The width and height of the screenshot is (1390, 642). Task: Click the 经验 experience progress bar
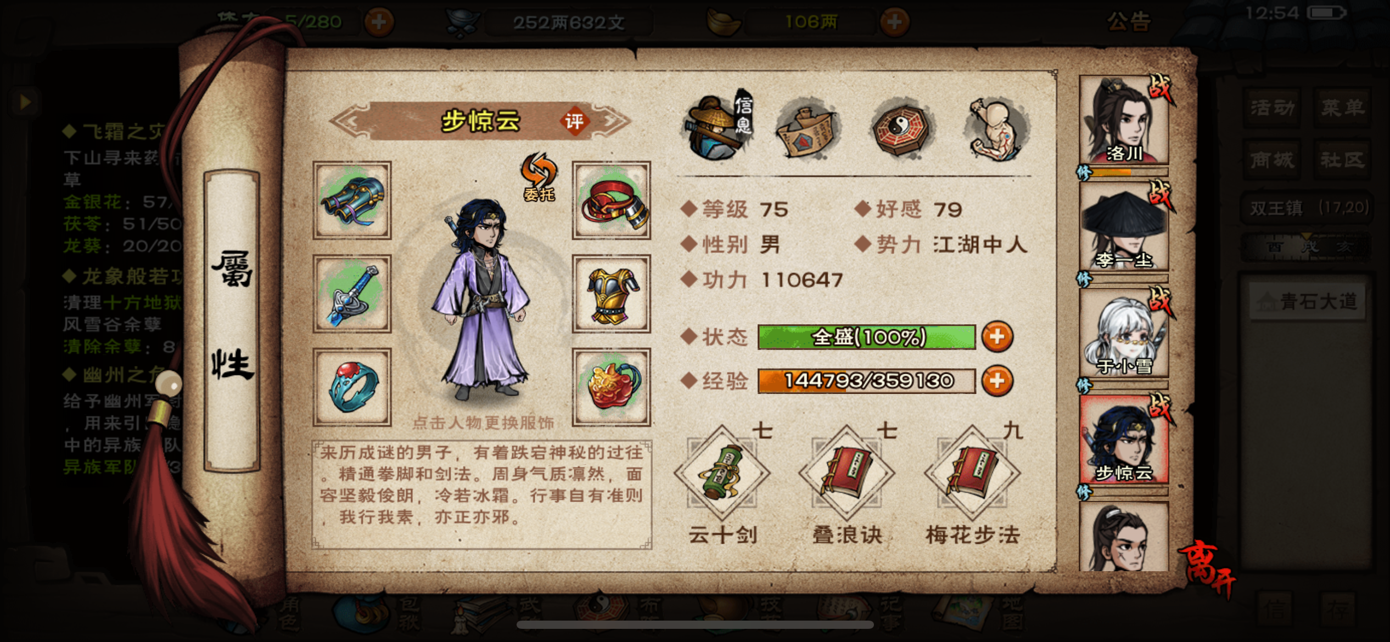click(x=866, y=381)
